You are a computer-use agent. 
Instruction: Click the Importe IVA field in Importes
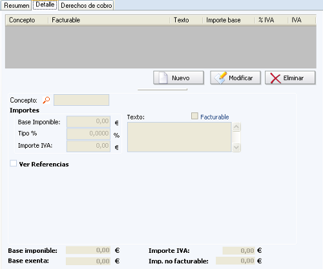(89, 146)
